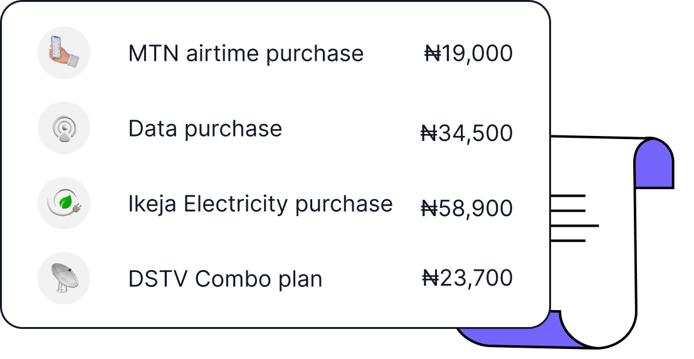
Task: Click the DSTV satellite dish icon
Action: (64, 278)
